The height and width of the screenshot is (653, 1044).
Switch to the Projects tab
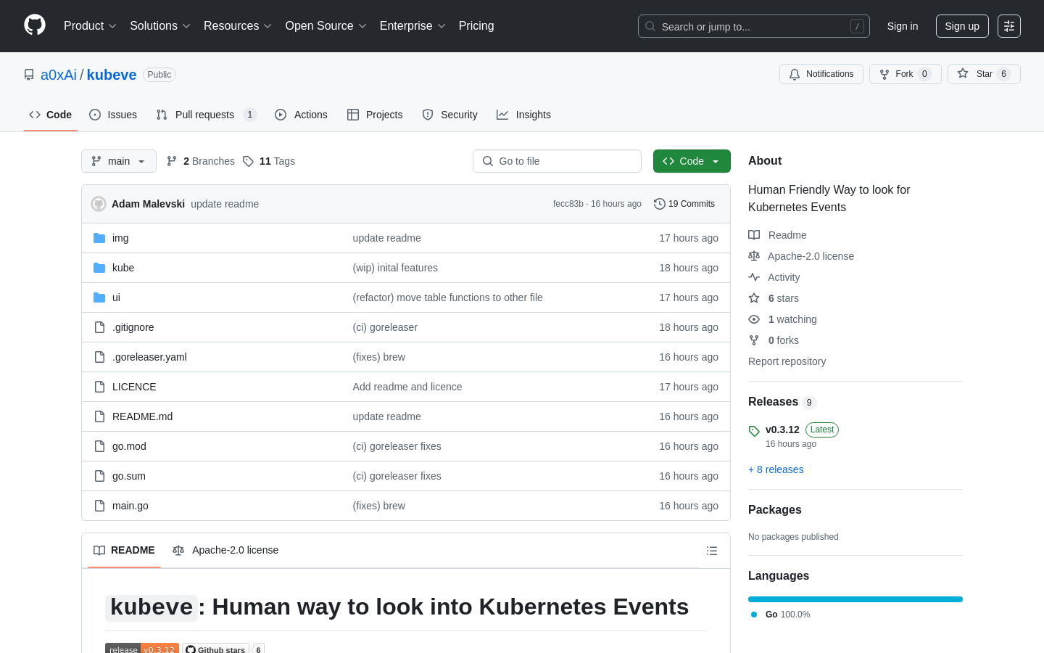[x=375, y=115]
